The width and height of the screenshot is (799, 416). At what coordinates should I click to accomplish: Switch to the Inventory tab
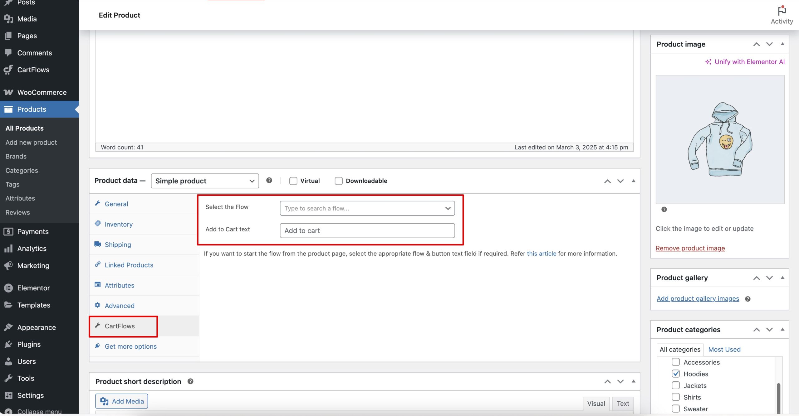click(x=119, y=224)
